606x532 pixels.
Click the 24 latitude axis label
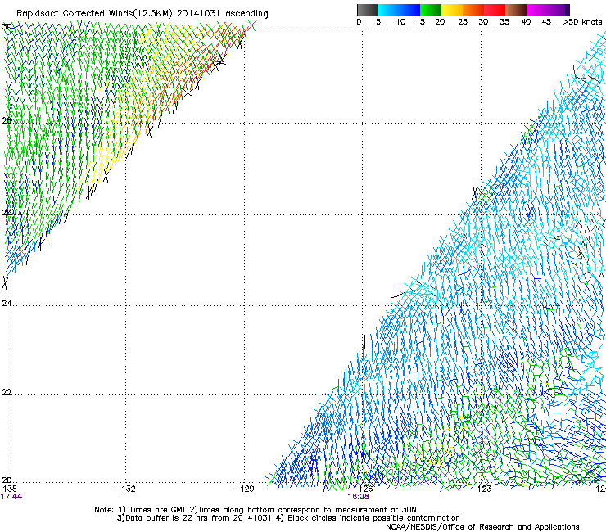point(7,304)
